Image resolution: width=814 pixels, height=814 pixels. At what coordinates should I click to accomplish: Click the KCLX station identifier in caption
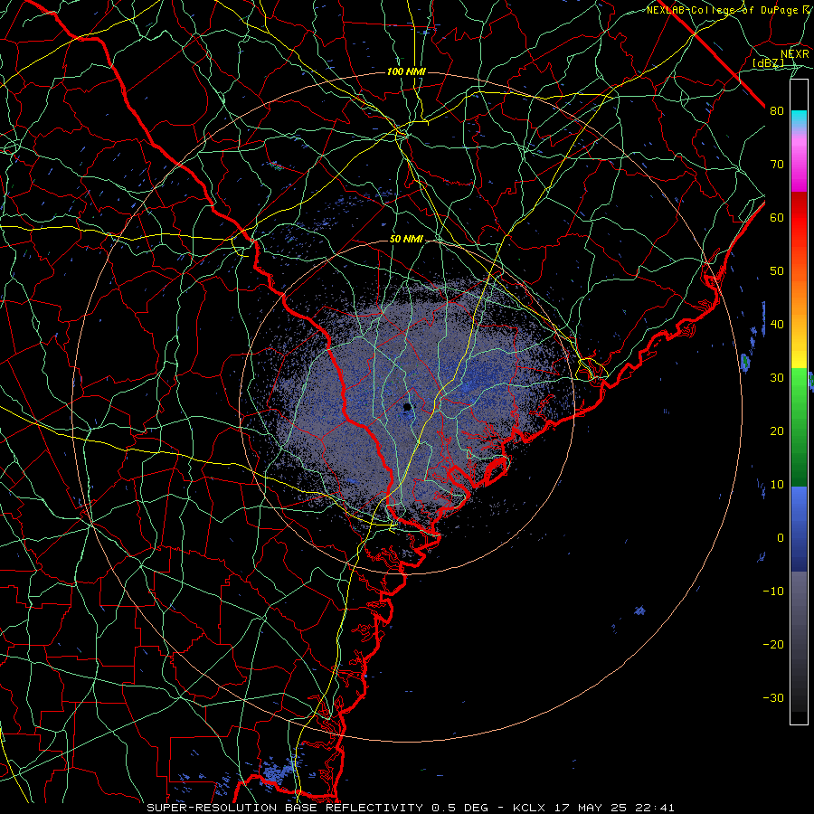[x=528, y=808]
